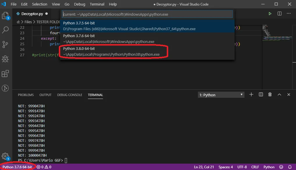This screenshot has height=170, width=296.
Task: Switch to the DEBUG CONSOLE tab
Action: coord(70,95)
